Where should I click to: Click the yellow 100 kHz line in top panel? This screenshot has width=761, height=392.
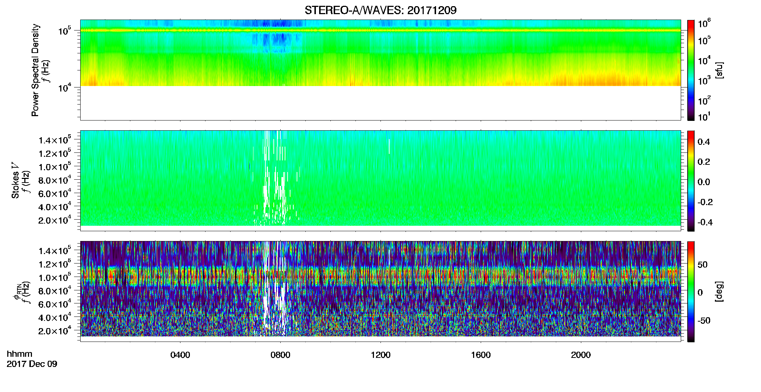point(380,30)
